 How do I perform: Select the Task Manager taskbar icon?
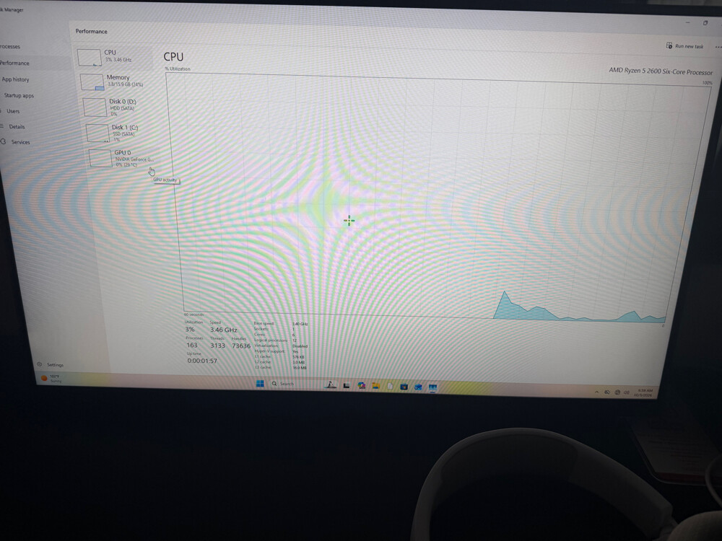tap(432, 388)
